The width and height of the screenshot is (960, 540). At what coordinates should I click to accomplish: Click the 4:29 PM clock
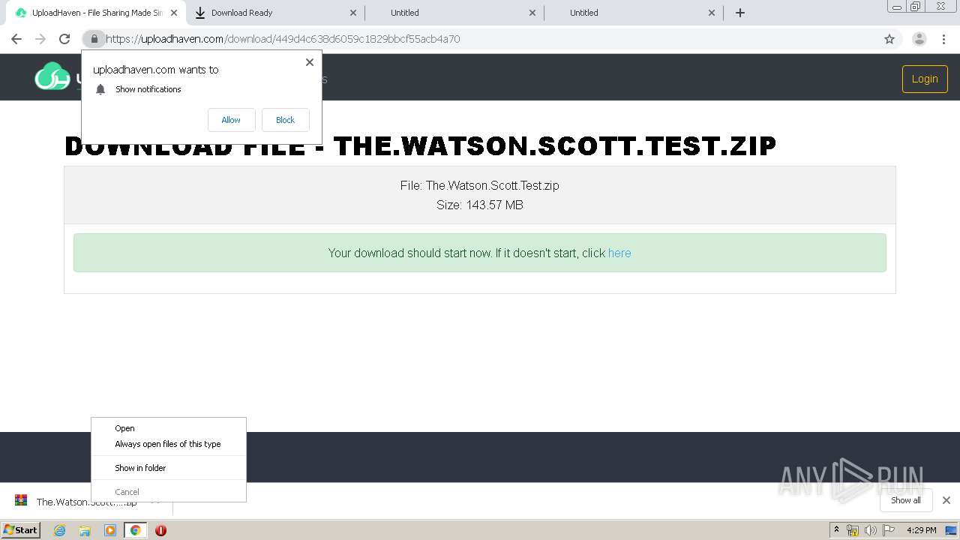(x=922, y=530)
